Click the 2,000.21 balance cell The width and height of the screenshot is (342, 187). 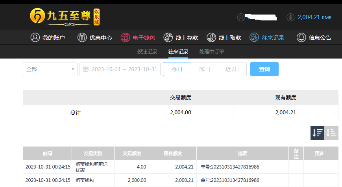[173, 180]
